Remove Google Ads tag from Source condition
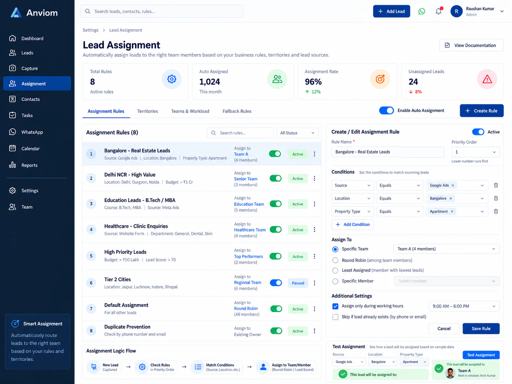512x384 pixels. click(453, 185)
